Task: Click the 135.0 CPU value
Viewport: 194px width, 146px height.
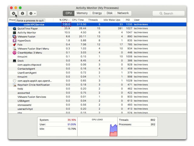Action: [x=66, y=24]
